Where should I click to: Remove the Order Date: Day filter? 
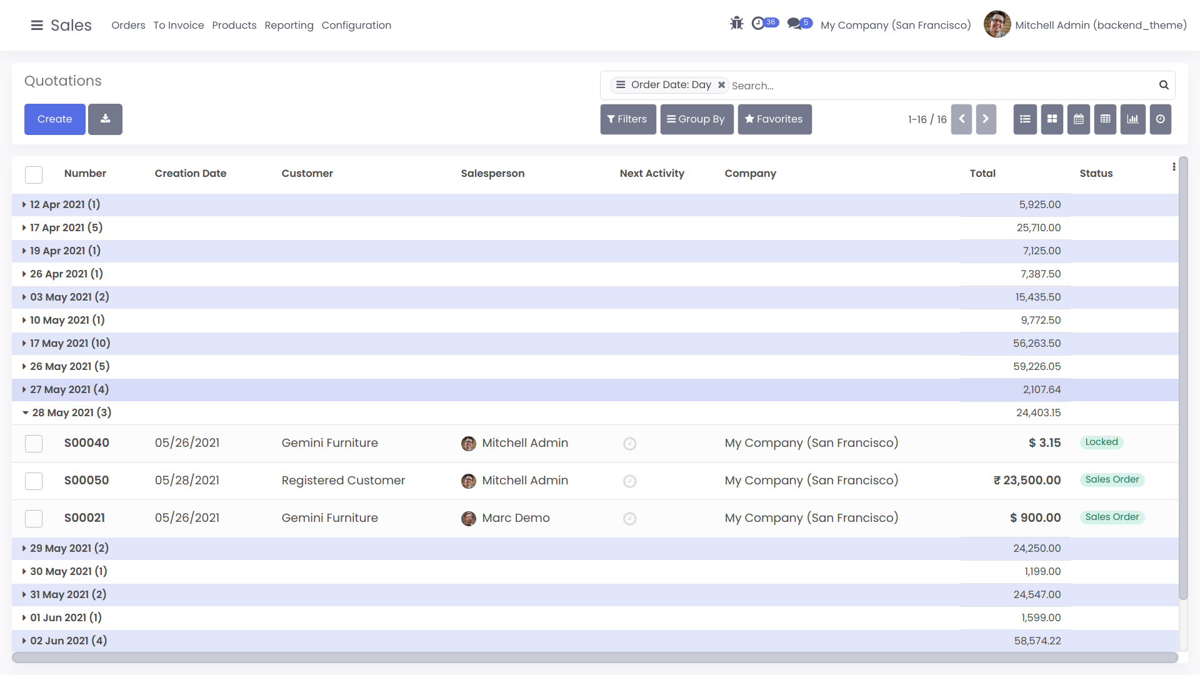(x=721, y=85)
